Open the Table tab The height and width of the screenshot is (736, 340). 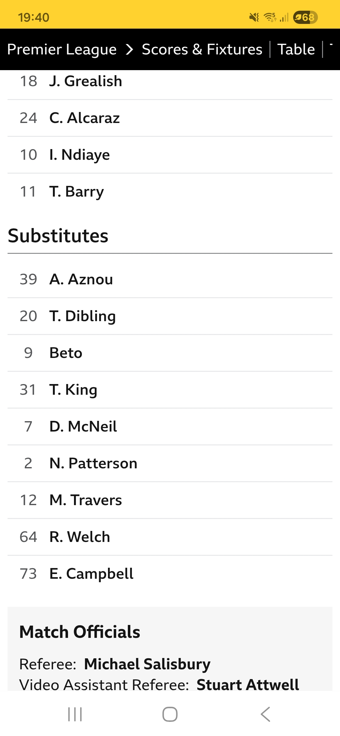click(x=296, y=49)
